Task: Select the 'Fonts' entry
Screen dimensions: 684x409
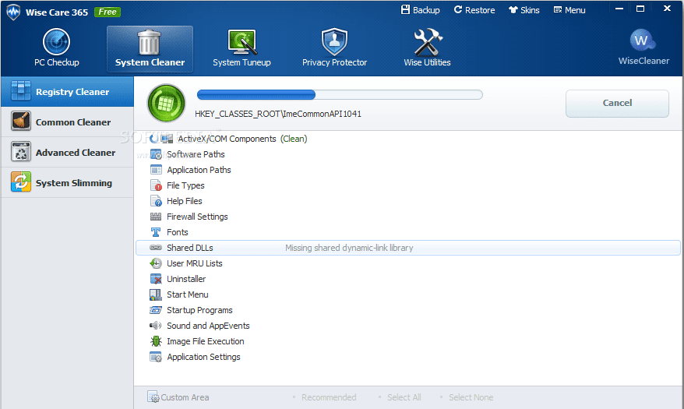Action: (178, 232)
